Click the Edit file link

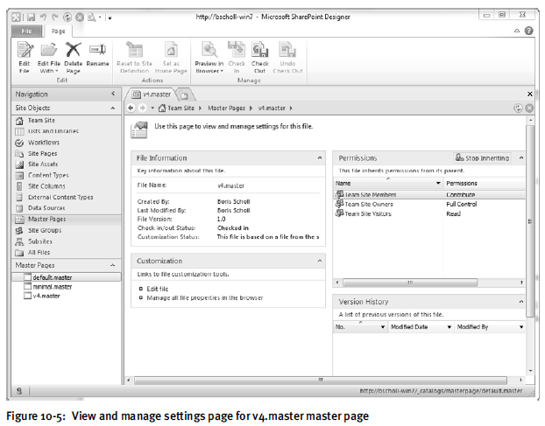point(158,289)
